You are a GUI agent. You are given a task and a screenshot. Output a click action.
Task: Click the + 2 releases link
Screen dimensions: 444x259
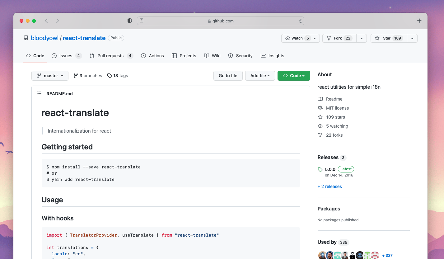pyautogui.click(x=329, y=186)
